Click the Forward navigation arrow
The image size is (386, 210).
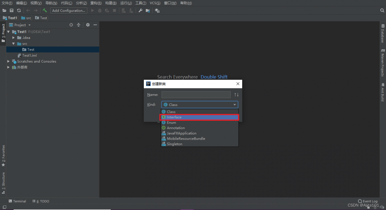[x=36, y=11]
